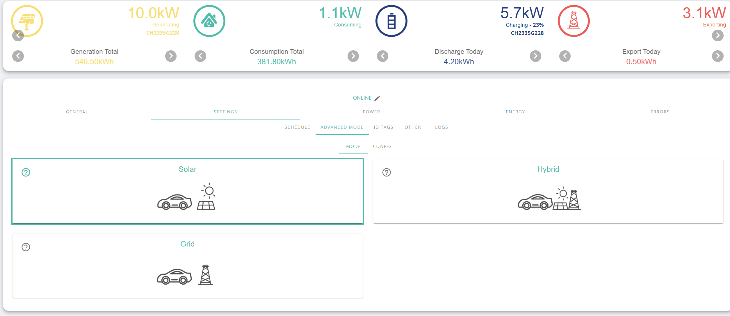Open help for Grid mode
This screenshot has width=730, height=316.
pyautogui.click(x=26, y=247)
